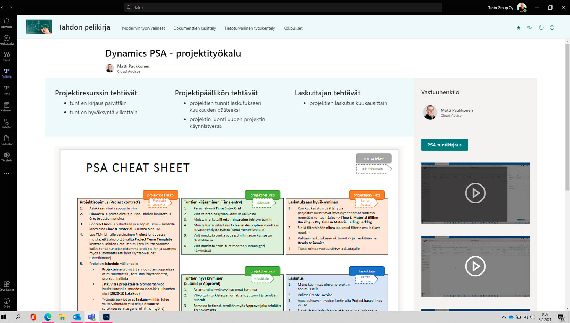Open Tietoturvallinen työskentely menu
This screenshot has height=323, width=570.
coord(250,28)
